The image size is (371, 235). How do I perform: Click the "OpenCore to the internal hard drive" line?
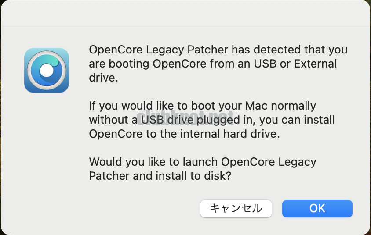pyautogui.click(x=184, y=134)
